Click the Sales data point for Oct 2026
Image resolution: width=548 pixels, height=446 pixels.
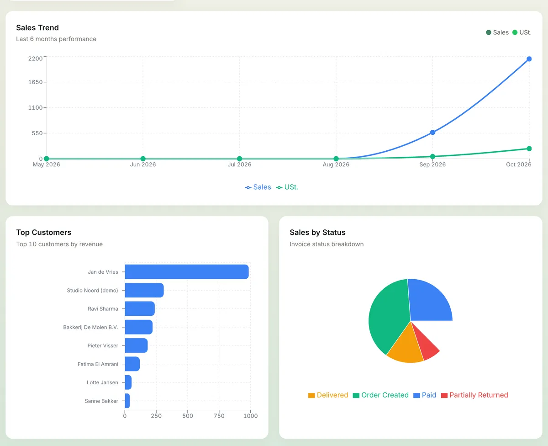pyautogui.click(x=529, y=59)
